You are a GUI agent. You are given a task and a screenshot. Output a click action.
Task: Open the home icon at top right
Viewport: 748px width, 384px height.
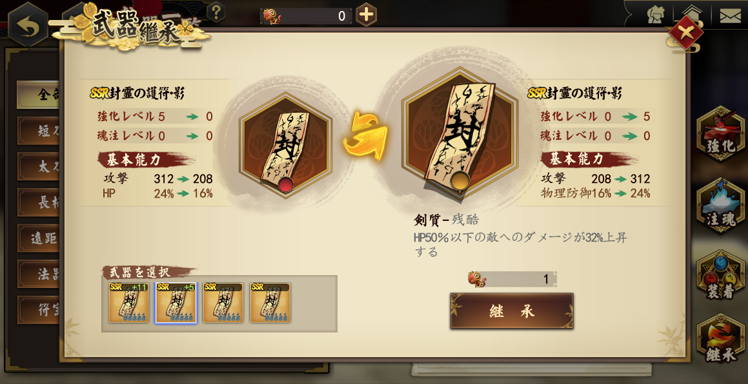(x=694, y=15)
